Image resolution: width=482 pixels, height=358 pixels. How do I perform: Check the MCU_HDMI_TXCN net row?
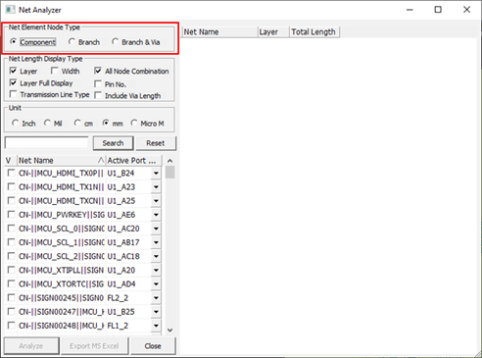(x=11, y=200)
